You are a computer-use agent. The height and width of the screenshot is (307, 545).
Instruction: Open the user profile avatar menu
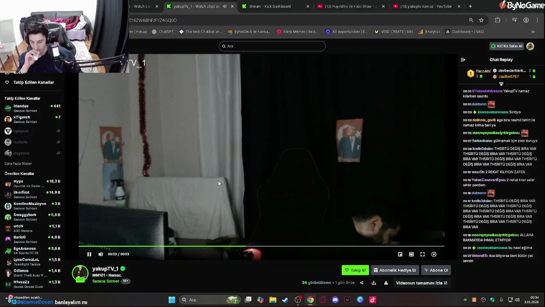point(530,46)
